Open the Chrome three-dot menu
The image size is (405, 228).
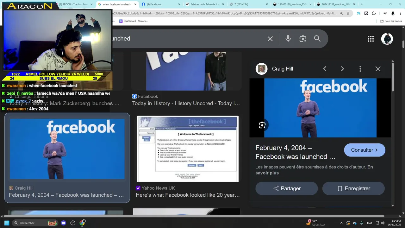click(x=401, y=13)
